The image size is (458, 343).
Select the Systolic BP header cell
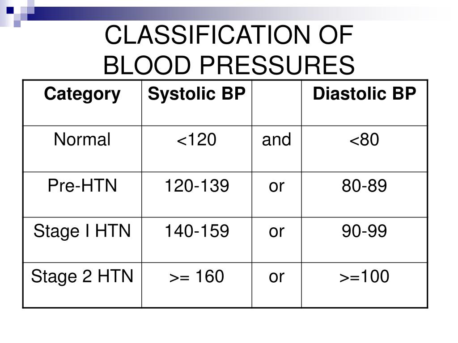[197, 103]
